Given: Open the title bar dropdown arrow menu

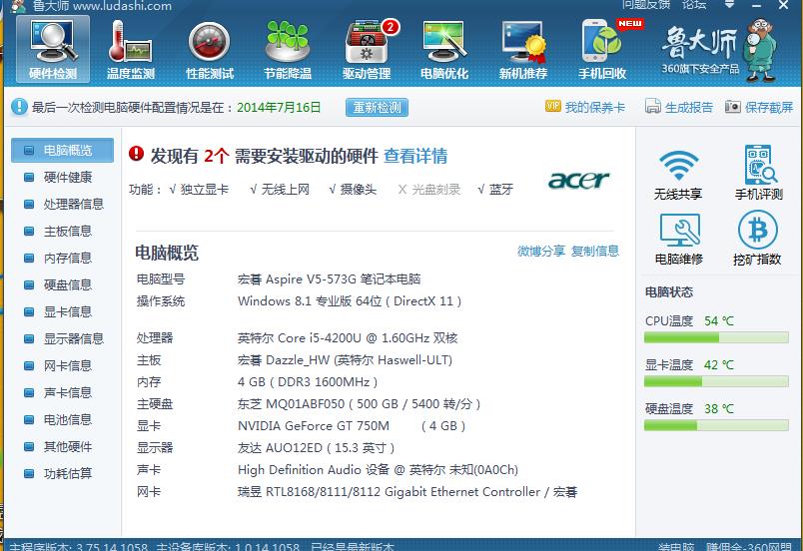Looking at the screenshot, I should pyautogui.click(x=730, y=5).
